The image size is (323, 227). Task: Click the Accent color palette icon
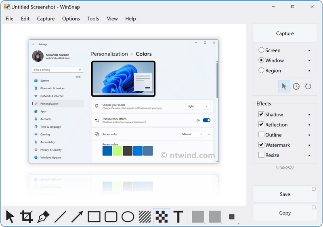[96, 134]
